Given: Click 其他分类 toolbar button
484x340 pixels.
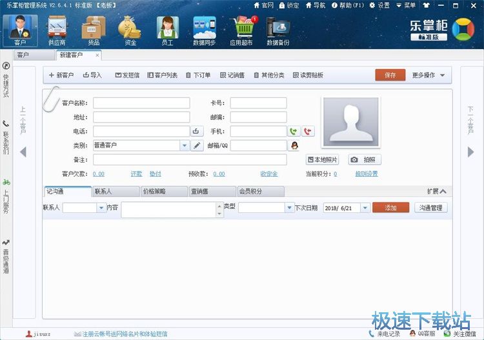Looking at the screenshot, I should pyautogui.click(x=269, y=75).
